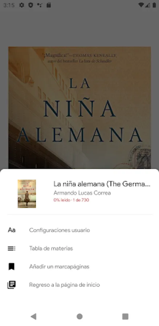Image resolution: width=159 pixels, height=326 pixels.
Task: Tap the small book cover thumbnail
Action: click(26, 193)
